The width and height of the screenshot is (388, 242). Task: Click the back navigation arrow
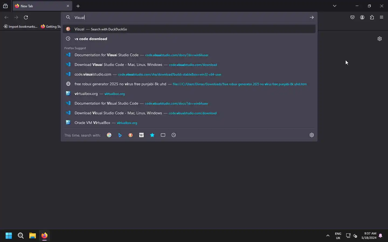click(x=6, y=17)
